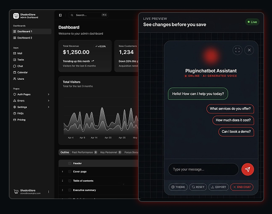Expand Errors section in sidebar
Viewport: 272px width, 214px height.
point(31,101)
